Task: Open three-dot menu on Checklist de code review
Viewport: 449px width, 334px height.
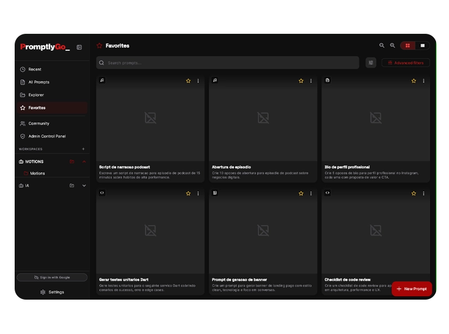Action: coord(424,194)
